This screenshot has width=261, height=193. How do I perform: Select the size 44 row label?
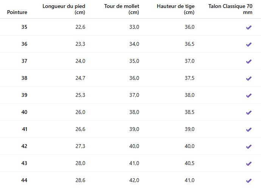click(x=24, y=180)
